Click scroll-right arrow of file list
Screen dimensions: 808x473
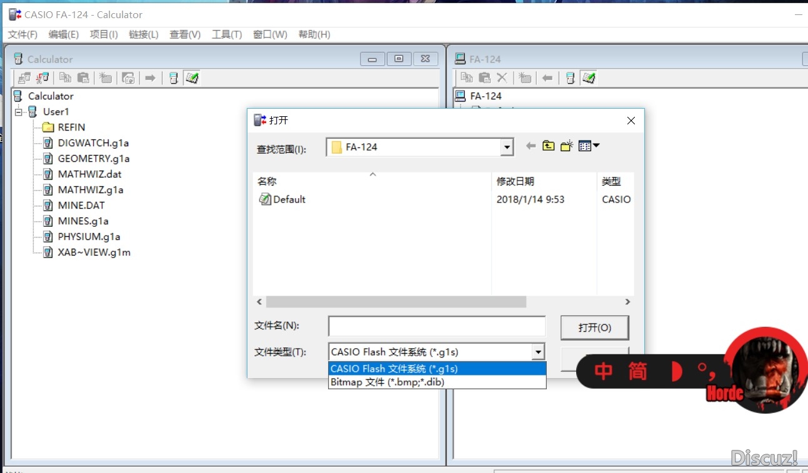628,302
